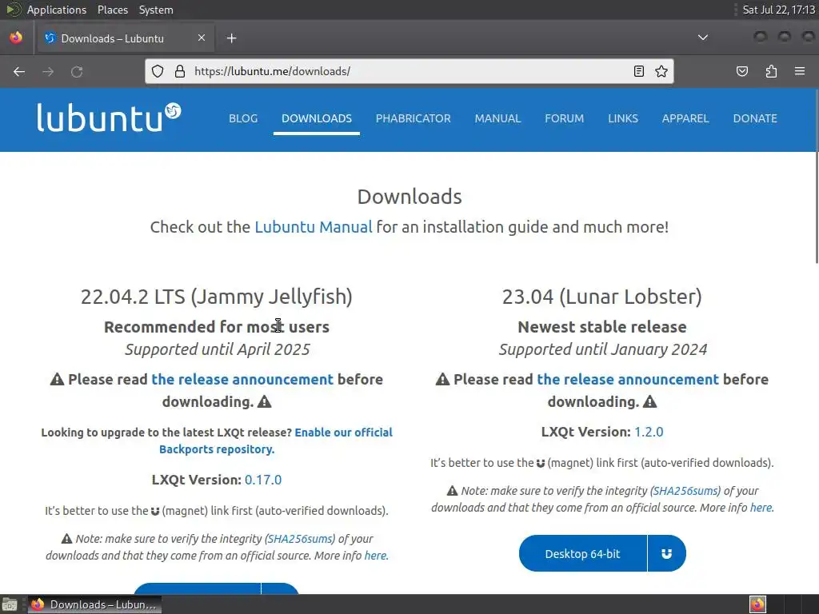This screenshot has width=819, height=614.
Task: Click 'Newest stable release' text
Action: point(602,327)
